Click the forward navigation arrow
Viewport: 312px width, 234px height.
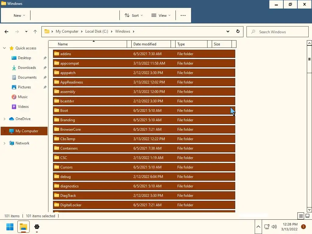[x=17, y=31]
